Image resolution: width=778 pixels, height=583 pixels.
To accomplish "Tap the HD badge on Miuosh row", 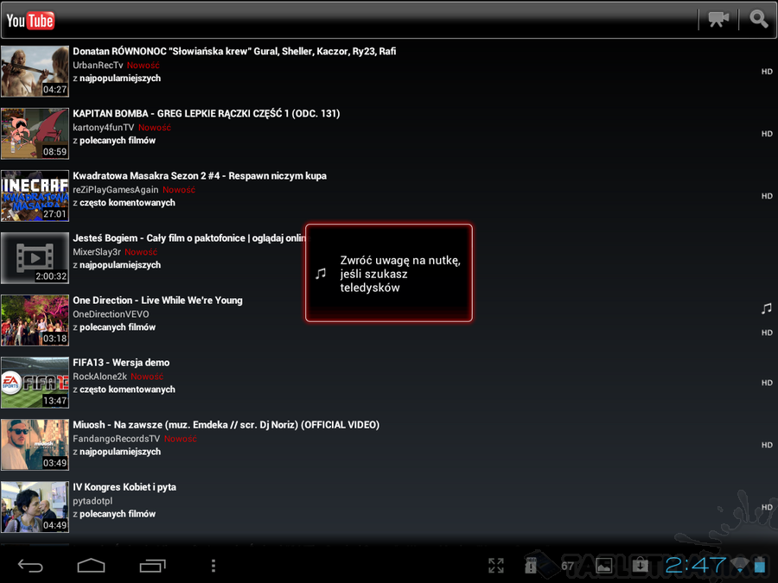I will 767,445.
